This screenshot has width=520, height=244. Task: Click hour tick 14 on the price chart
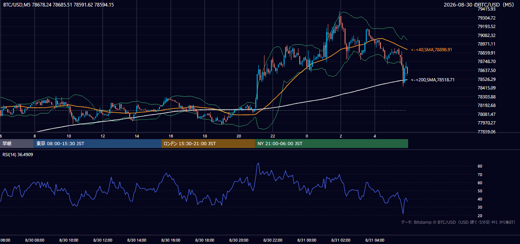coord(137,136)
